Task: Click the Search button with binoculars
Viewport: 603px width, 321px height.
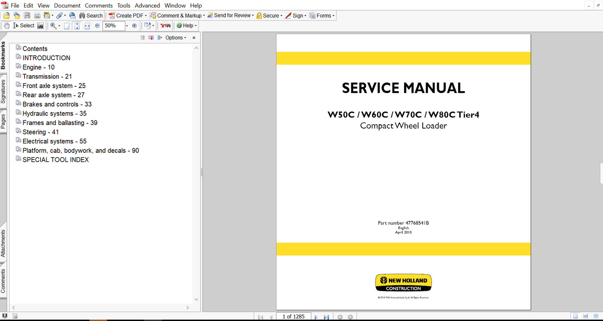Action: coord(90,15)
